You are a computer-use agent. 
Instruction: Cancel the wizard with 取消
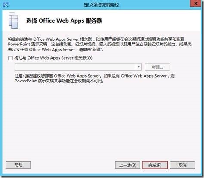[x=182, y=165]
